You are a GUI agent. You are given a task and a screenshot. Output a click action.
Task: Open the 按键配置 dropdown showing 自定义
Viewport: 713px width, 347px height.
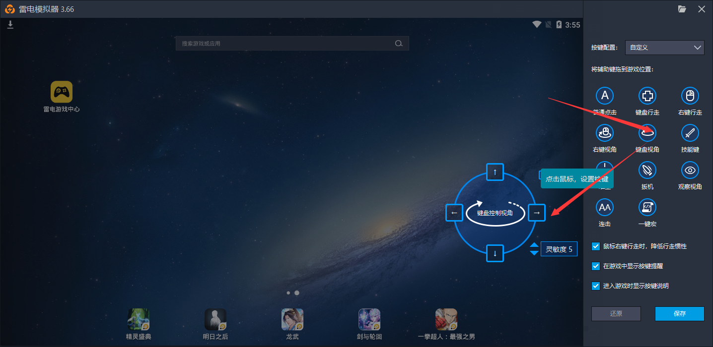(x=664, y=48)
